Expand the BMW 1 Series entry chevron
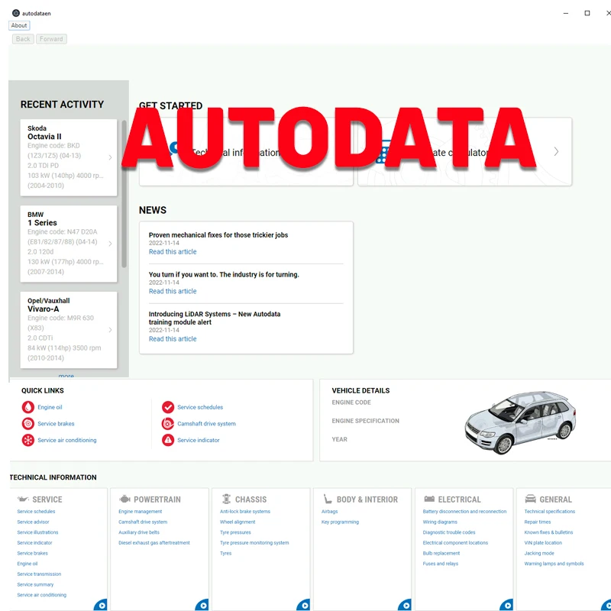The width and height of the screenshot is (611, 611). coord(110,244)
